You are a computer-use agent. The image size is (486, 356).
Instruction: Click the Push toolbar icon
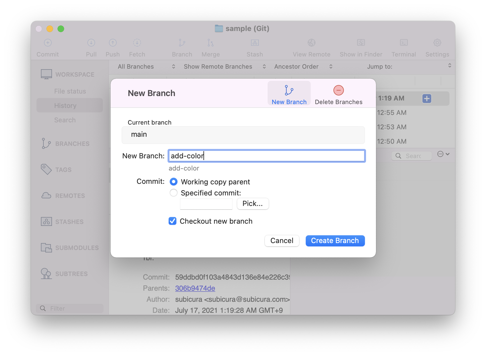point(113,43)
